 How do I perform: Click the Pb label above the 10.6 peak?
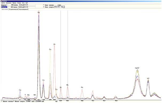tap(67, 85)
